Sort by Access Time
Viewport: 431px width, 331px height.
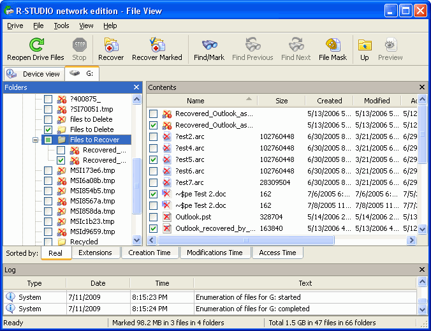(277, 253)
